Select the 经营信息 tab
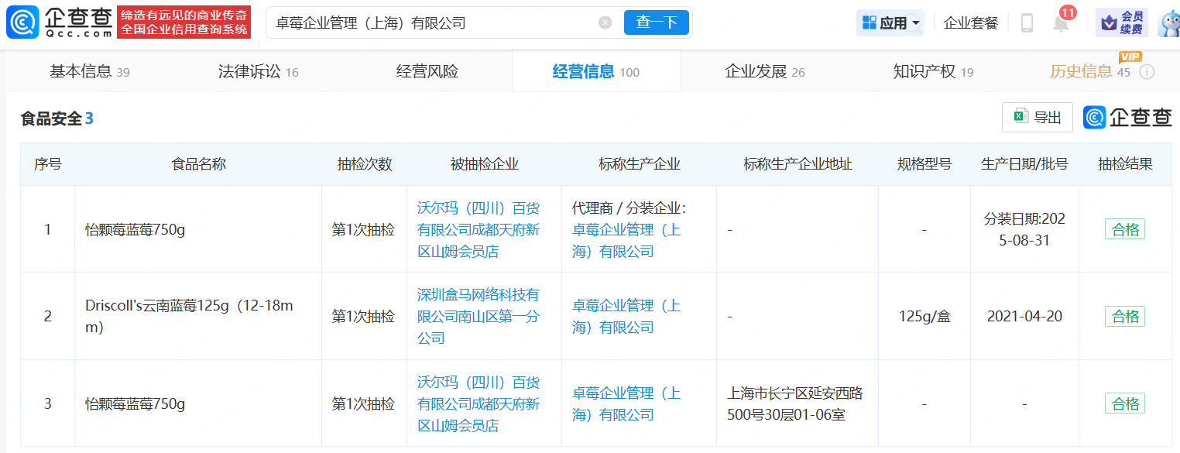The height and width of the screenshot is (453, 1180). (596, 72)
